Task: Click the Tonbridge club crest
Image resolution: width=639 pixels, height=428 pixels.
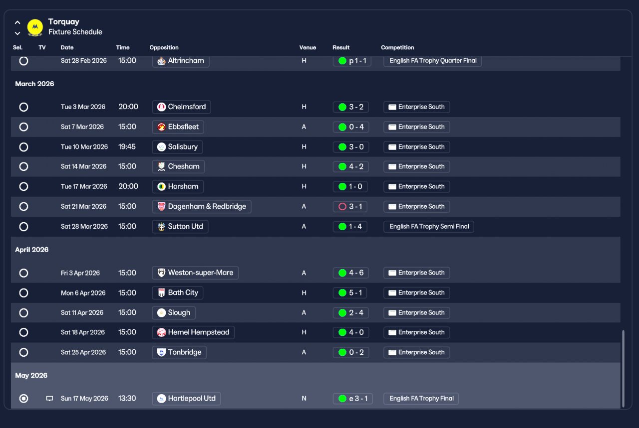Action: pos(161,352)
